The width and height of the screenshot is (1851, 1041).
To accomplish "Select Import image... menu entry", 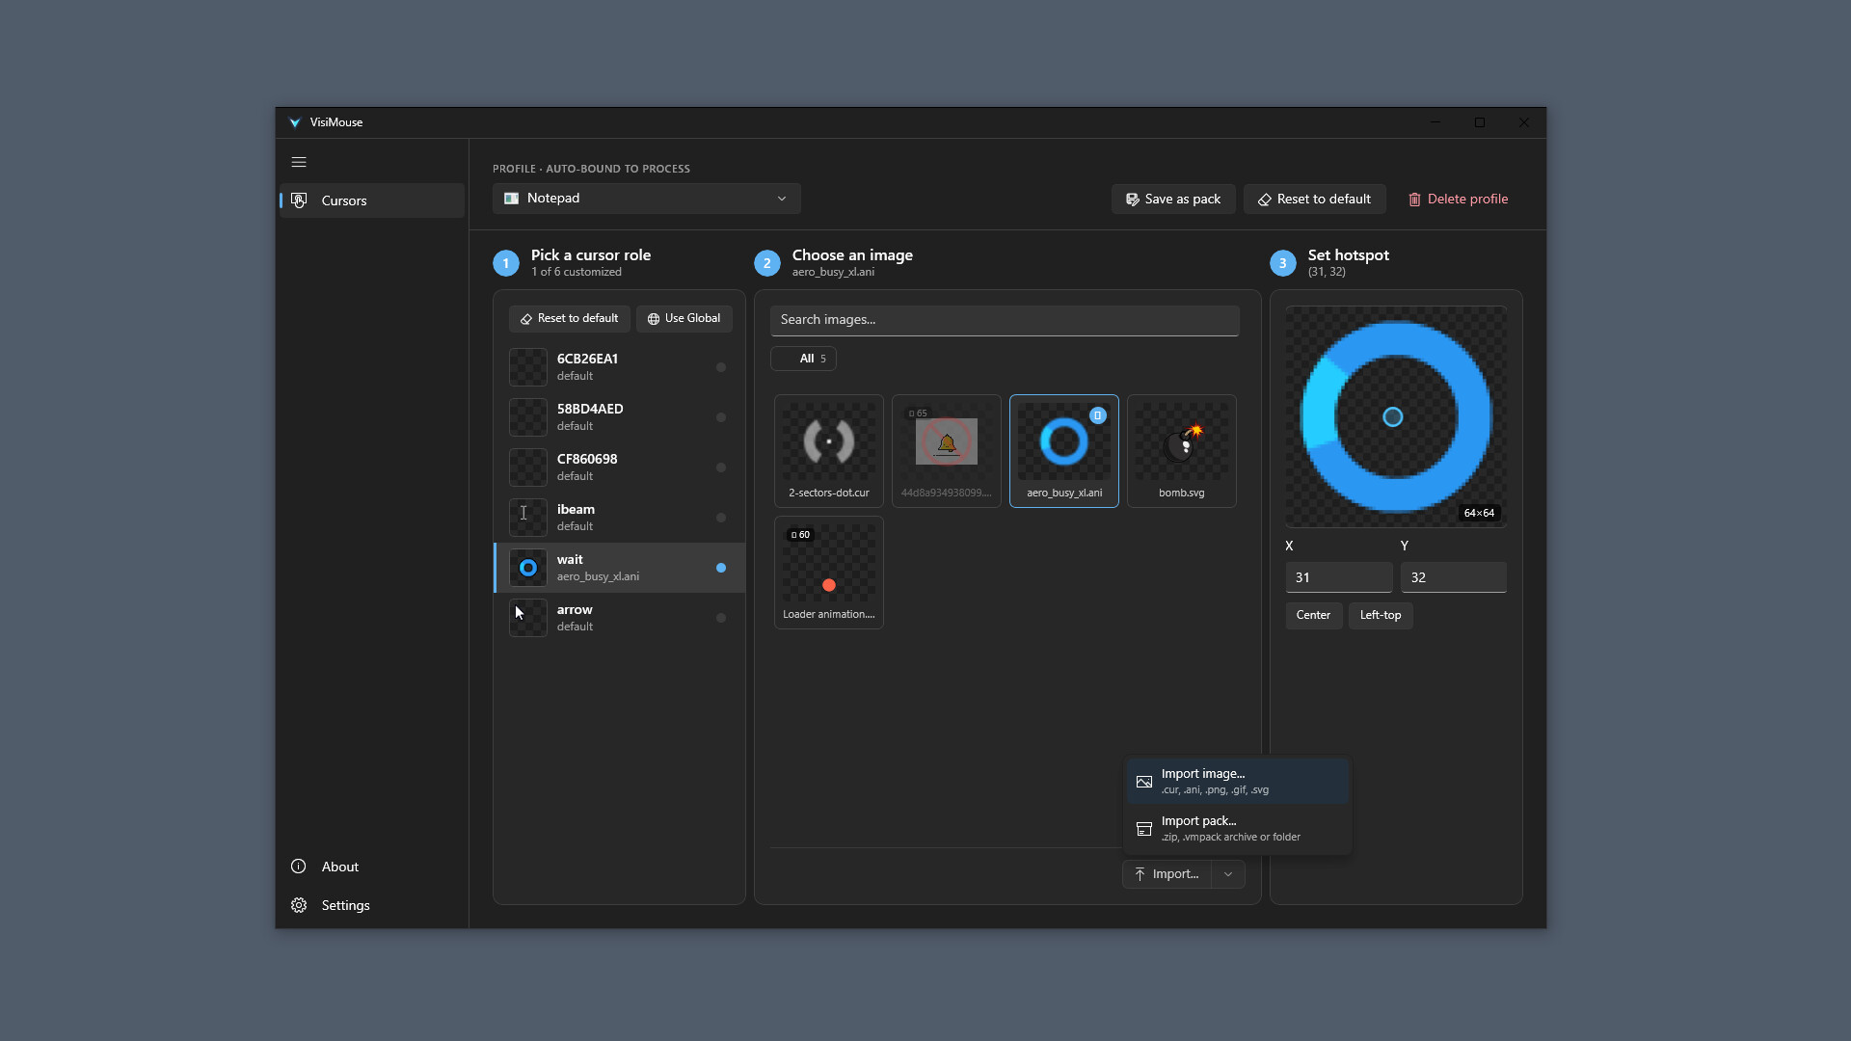I will [x=1238, y=782].
